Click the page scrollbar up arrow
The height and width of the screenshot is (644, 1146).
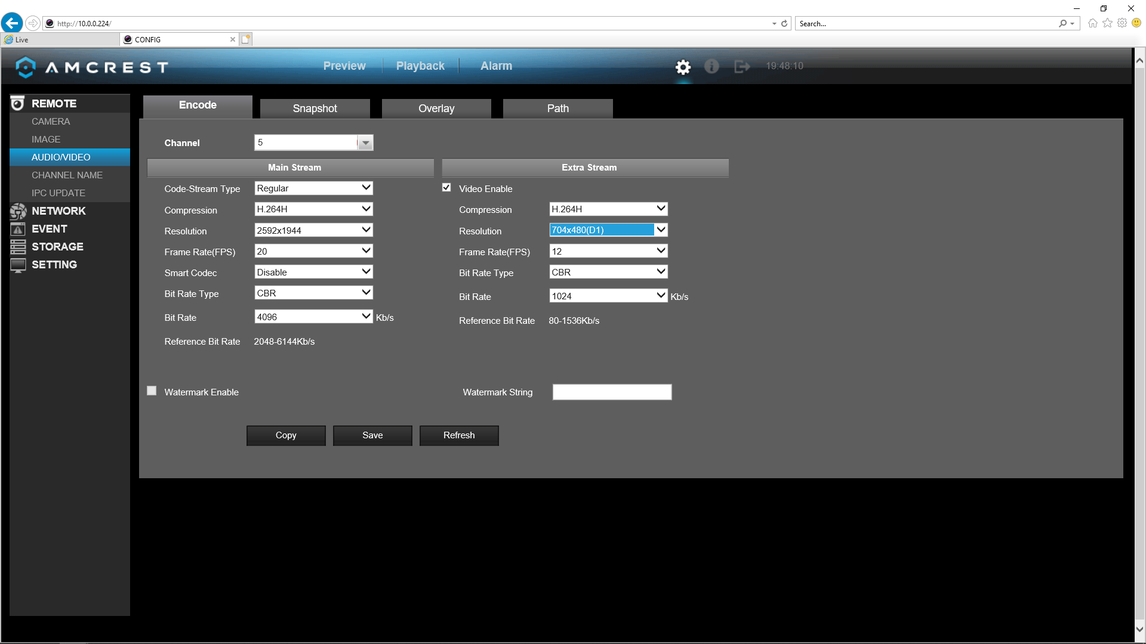(x=1139, y=60)
